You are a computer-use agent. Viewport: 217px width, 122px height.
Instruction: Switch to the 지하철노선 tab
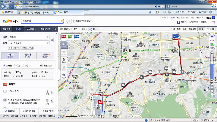coord(45,29)
